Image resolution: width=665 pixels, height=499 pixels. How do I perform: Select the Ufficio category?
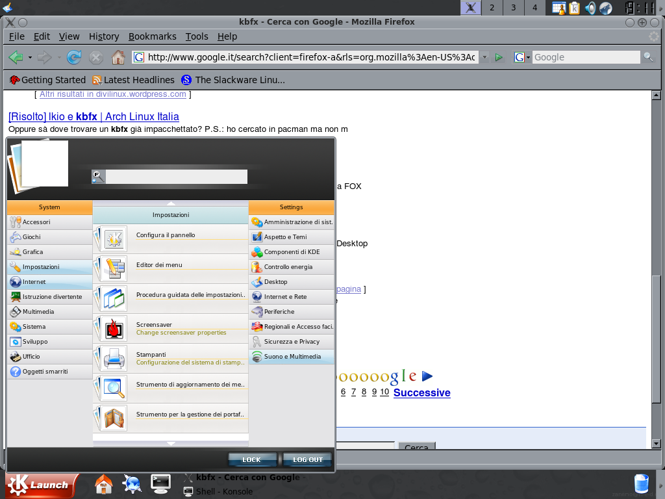tap(50, 357)
